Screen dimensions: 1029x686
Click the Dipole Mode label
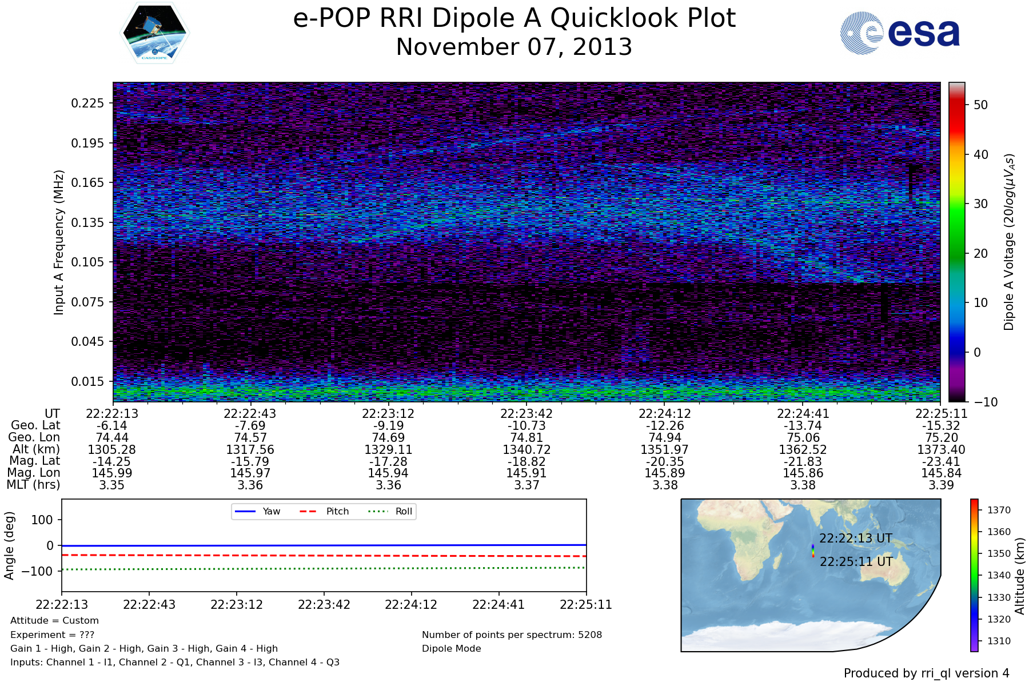(x=451, y=649)
